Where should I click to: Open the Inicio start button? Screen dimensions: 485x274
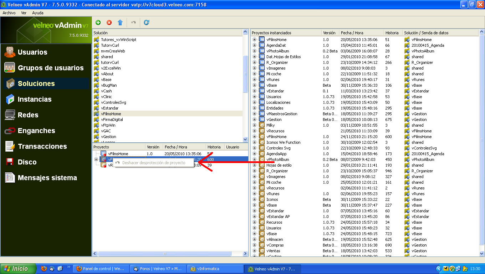19,269
